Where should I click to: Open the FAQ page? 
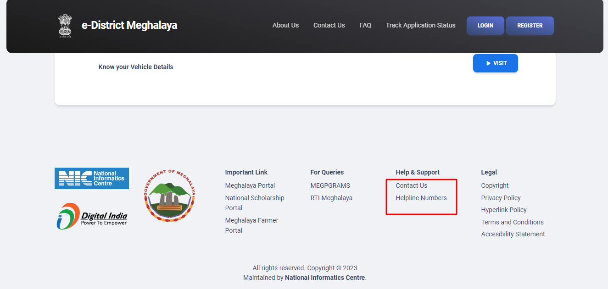[x=365, y=25]
